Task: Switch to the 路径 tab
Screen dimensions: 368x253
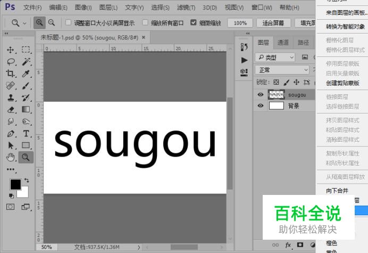Action: coord(303,43)
